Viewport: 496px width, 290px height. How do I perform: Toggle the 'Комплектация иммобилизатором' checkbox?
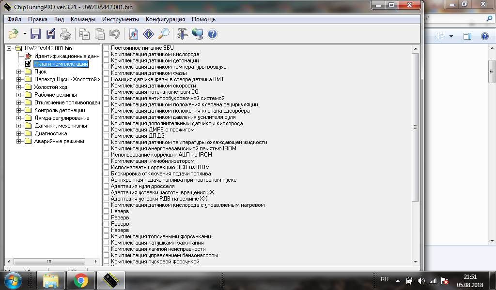coord(107,161)
